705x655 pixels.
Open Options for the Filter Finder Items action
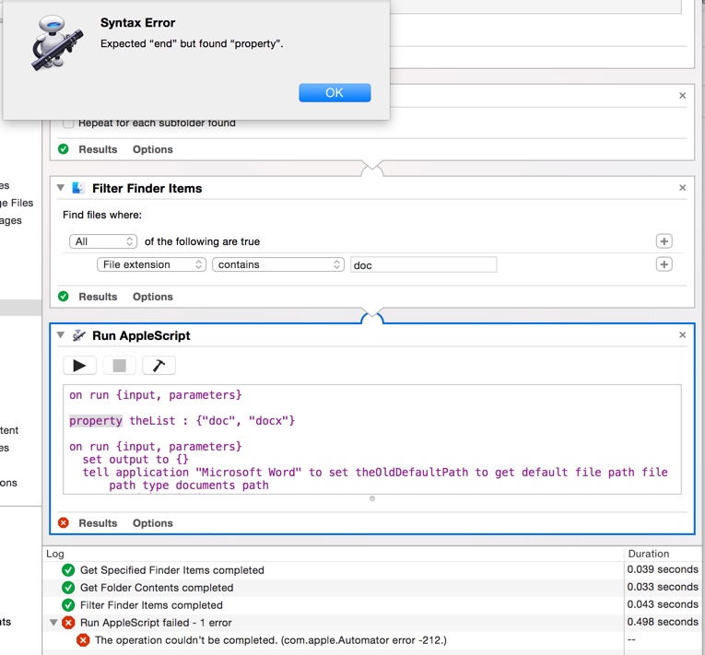tap(152, 297)
